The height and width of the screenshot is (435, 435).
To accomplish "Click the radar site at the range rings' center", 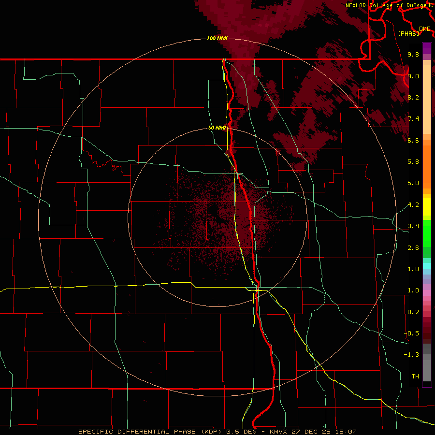I will coord(217,217).
